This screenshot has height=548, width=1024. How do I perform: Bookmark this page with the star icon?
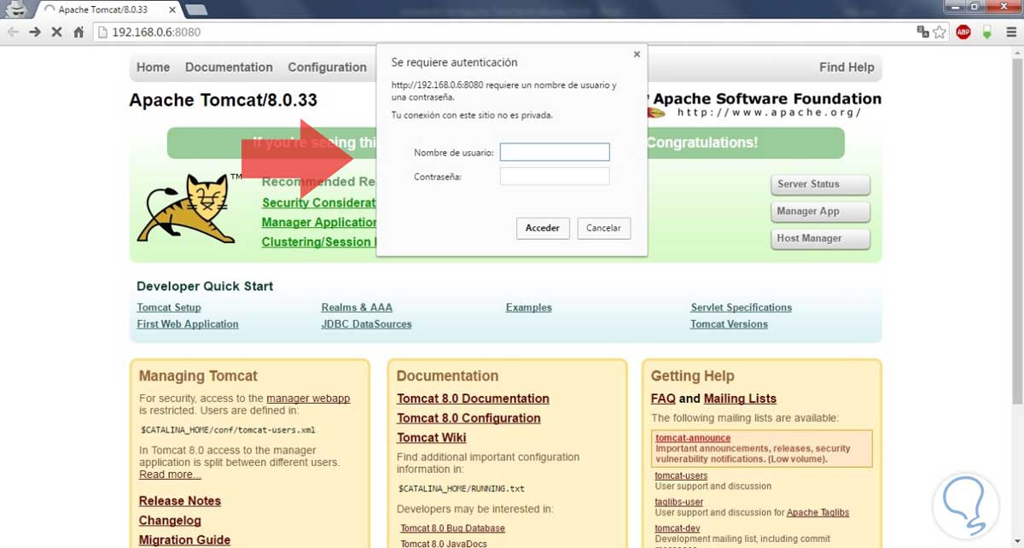[940, 32]
